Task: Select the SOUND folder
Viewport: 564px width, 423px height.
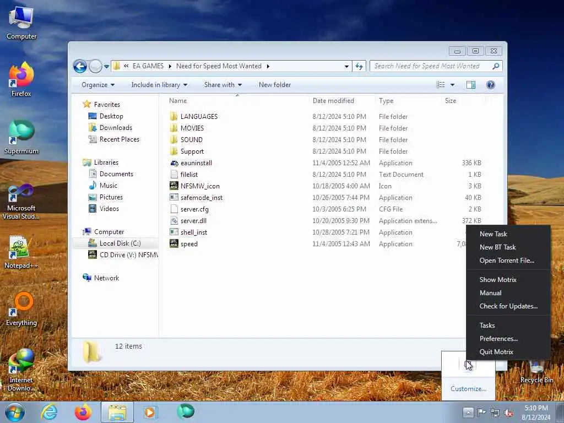Action: coord(191,139)
